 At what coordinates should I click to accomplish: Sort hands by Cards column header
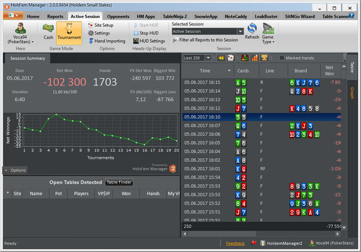click(x=247, y=70)
